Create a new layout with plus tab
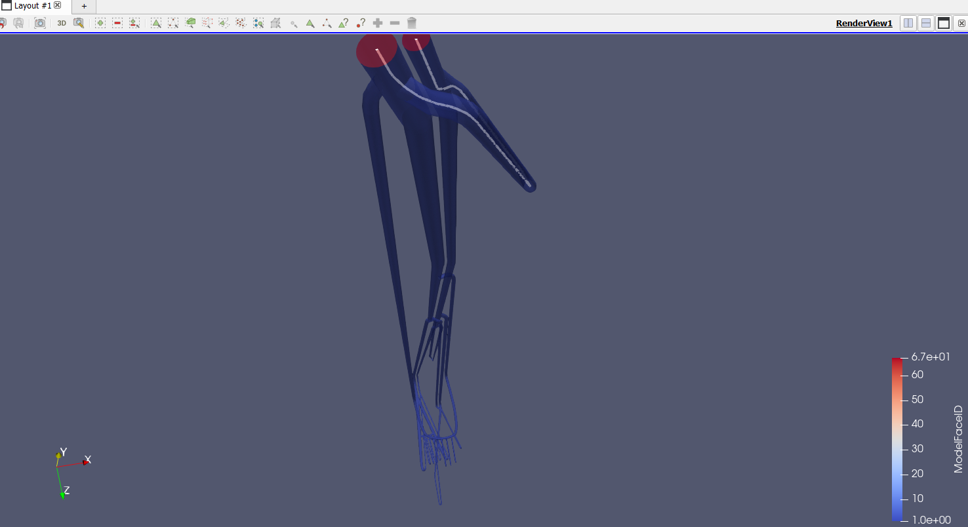 click(83, 6)
